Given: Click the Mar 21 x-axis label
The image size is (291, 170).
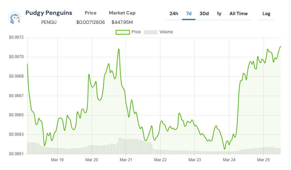Looking at the screenshot, I should [126, 160].
